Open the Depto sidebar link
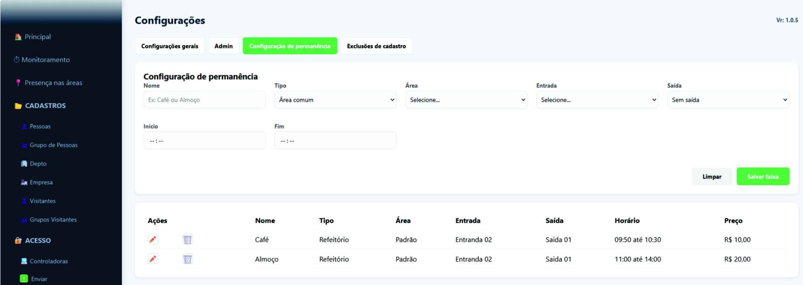803x285 pixels. coord(38,164)
